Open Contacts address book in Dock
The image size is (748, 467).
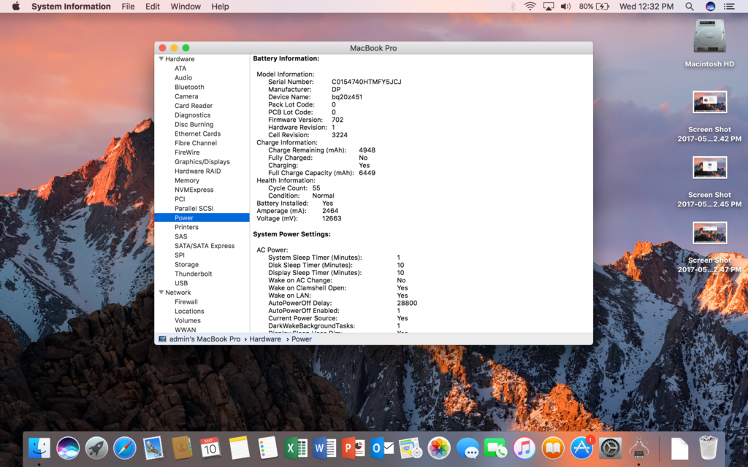(x=182, y=448)
